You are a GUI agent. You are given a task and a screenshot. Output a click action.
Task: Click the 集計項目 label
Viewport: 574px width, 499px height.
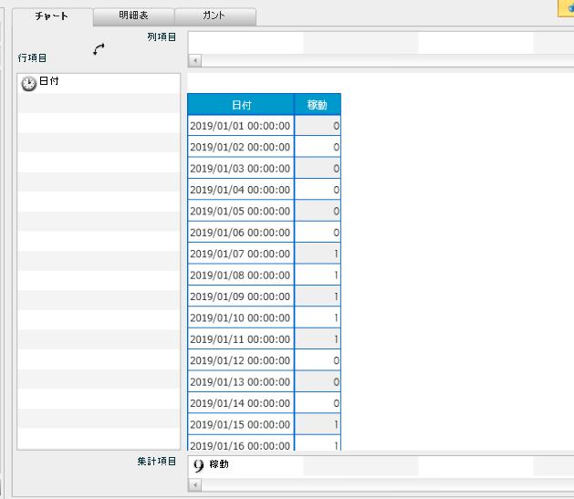[157, 462]
